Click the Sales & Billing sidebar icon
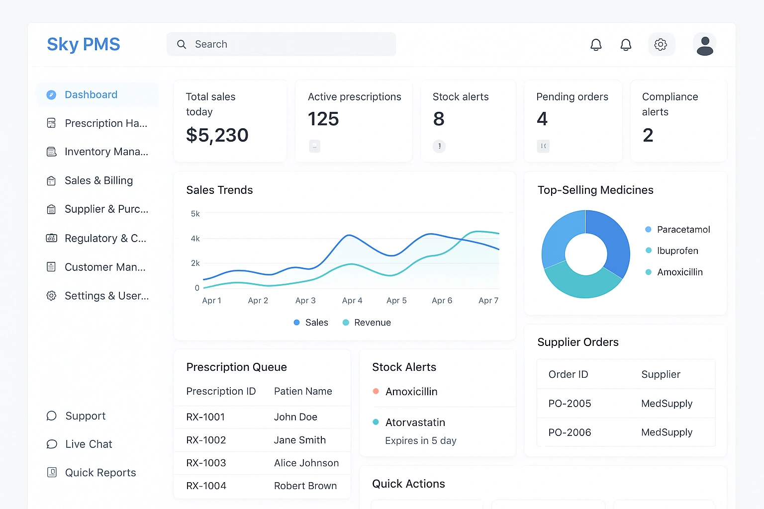 (51, 181)
